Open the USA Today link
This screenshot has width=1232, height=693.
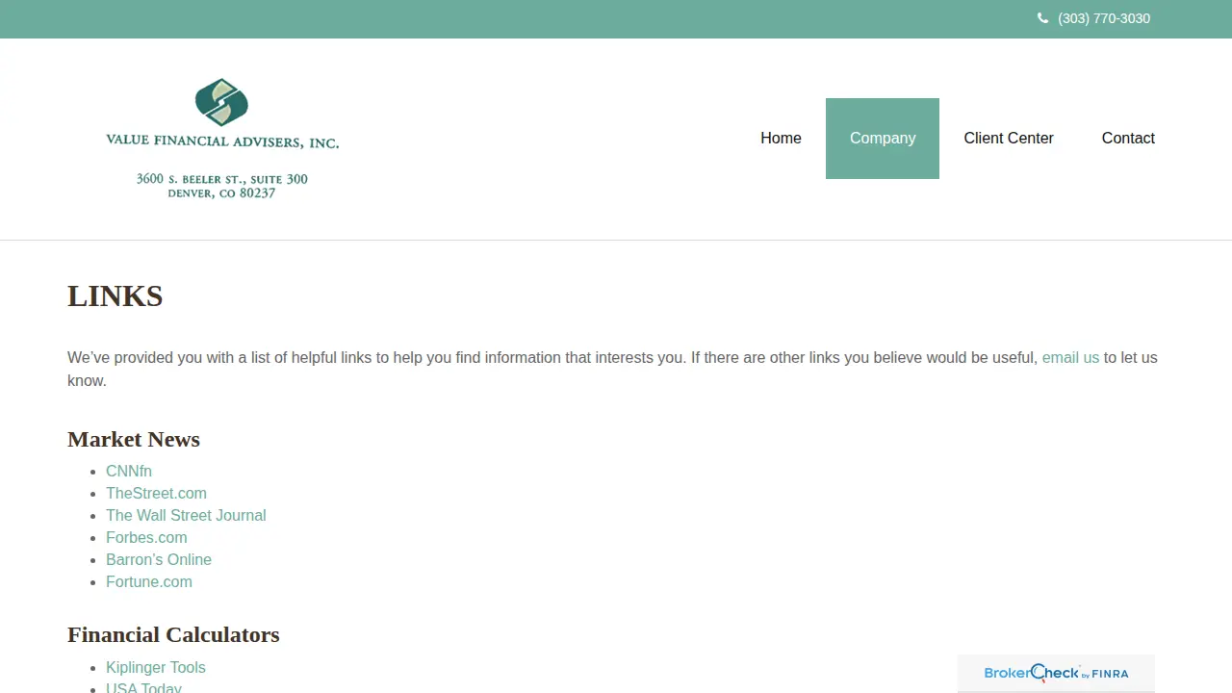click(143, 687)
